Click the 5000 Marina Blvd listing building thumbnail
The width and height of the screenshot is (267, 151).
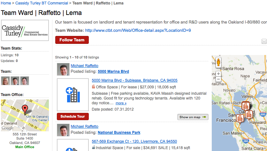(73, 94)
